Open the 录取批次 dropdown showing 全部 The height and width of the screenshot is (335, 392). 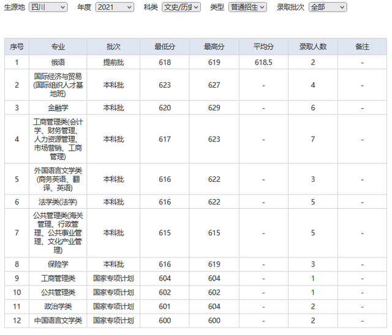[328, 7]
